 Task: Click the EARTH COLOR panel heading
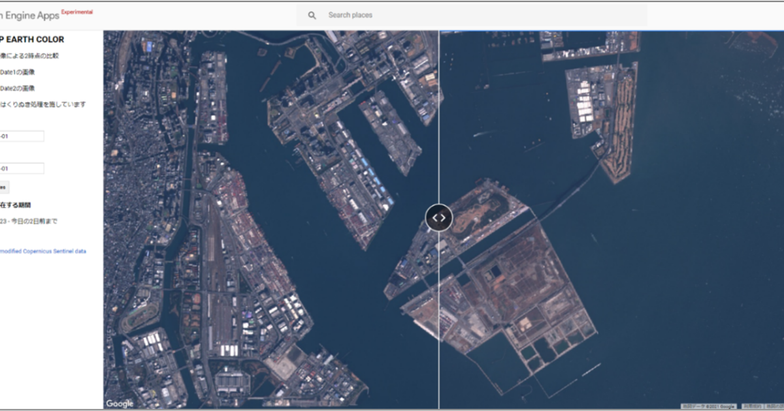tap(33, 40)
